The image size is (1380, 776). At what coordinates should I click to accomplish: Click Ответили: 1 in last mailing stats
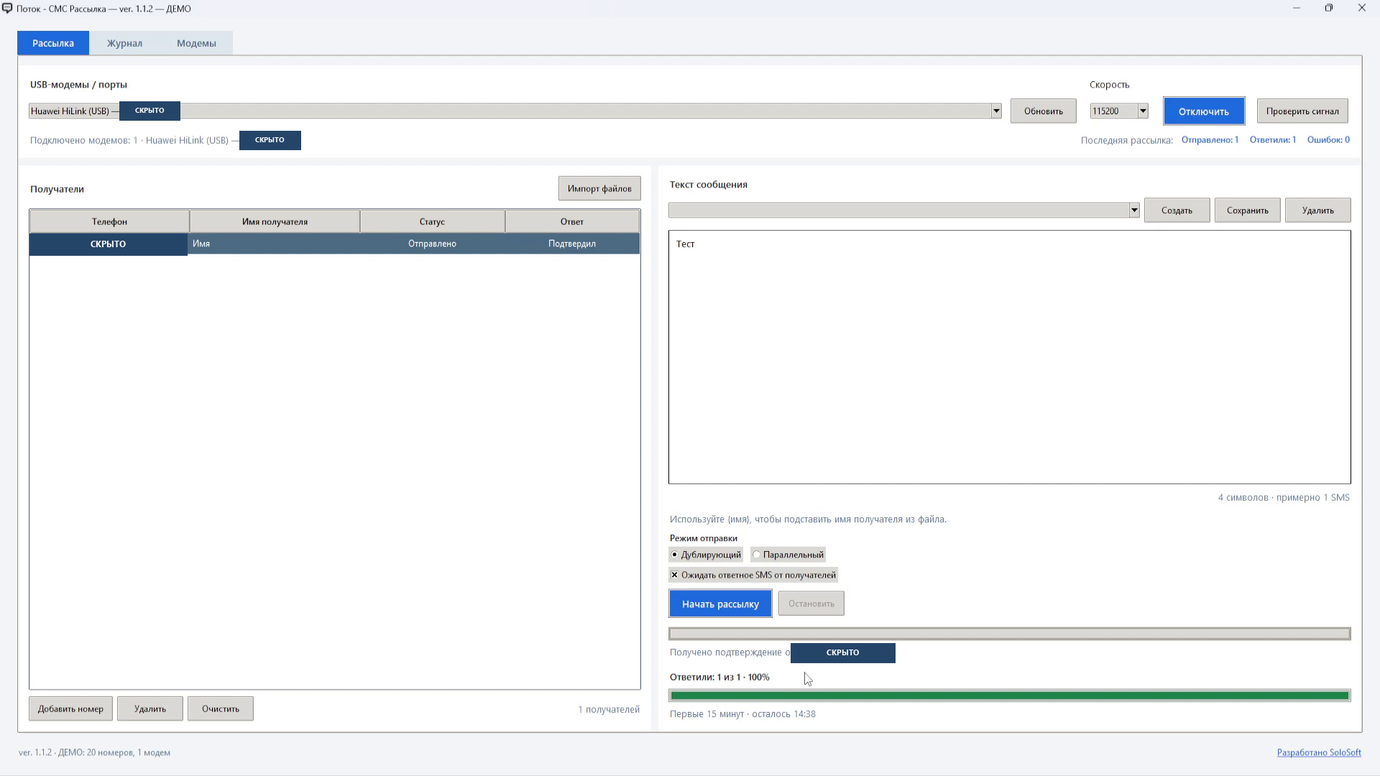[1272, 139]
